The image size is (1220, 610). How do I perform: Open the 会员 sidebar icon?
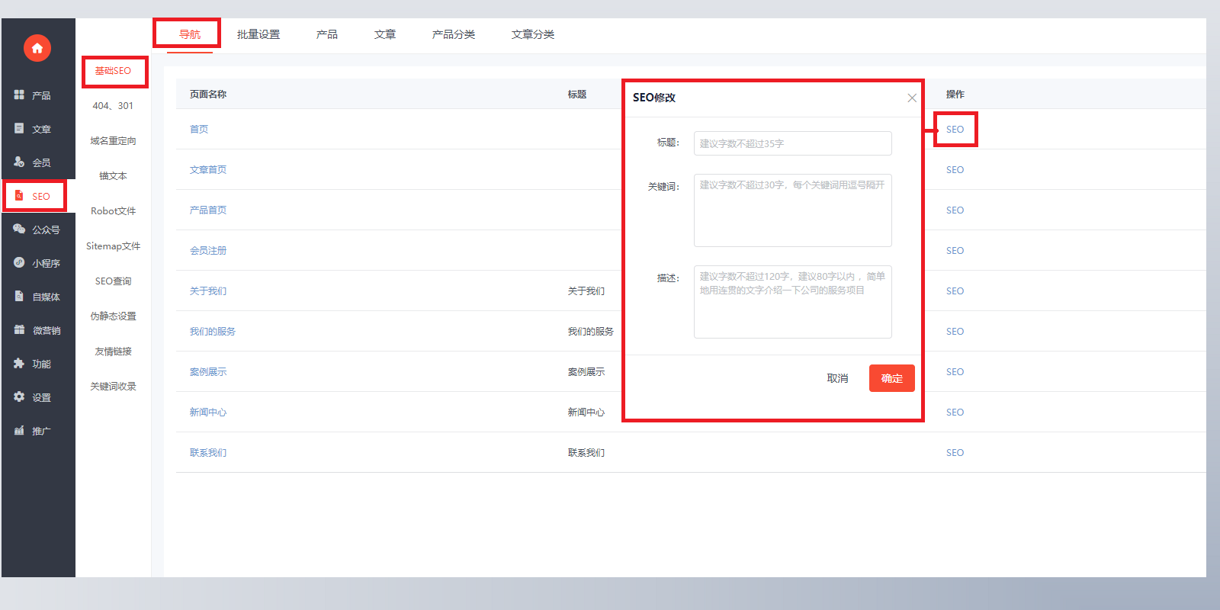tap(19, 162)
